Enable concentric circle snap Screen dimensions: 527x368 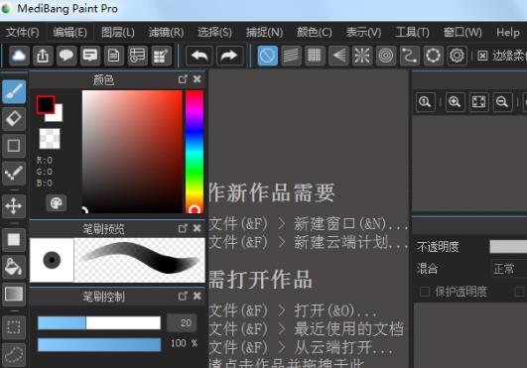tap(386, 56)
